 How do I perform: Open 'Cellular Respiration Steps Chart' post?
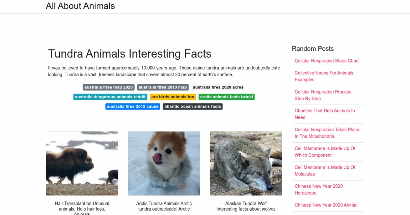[327, 61]
